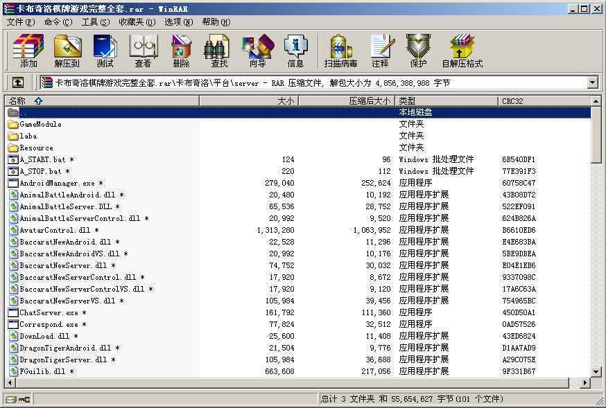Sort by Name (名称) column header

click(102, 101)
